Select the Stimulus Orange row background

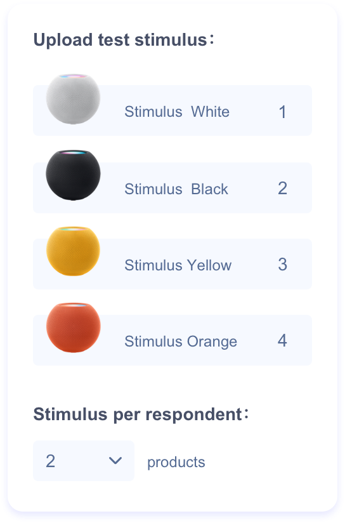tap(172, 340)
